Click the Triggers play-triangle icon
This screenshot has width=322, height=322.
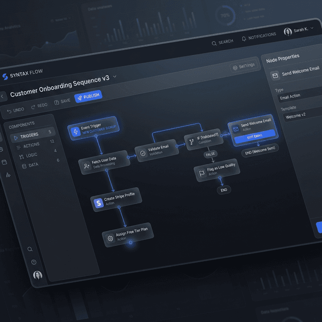click(x=16, y=138)
